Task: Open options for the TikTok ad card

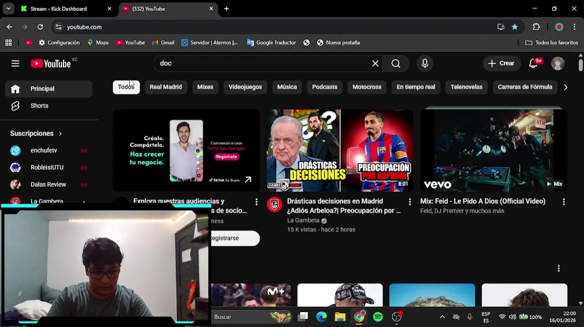Action: pyautogui.click(x=256, y=202)
